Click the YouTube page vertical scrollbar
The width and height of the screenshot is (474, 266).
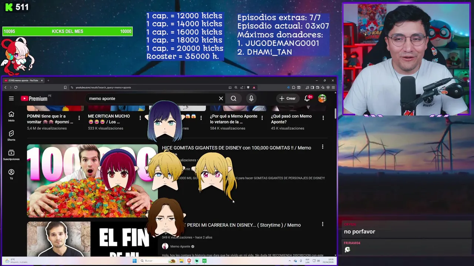(x=336, y=114)
